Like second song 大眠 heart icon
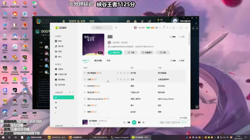This screenshot has width=250, height=140. (85, 80)
